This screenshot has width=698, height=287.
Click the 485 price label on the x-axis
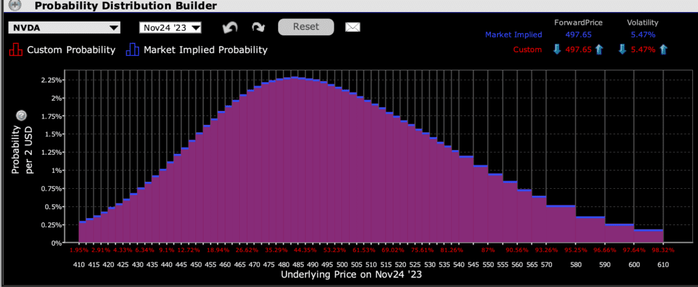pos(298,264)
